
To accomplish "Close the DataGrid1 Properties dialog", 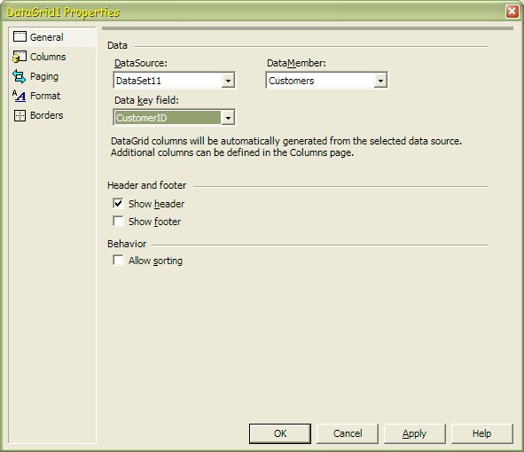I will pyautogui.click(x=512, y=12).
